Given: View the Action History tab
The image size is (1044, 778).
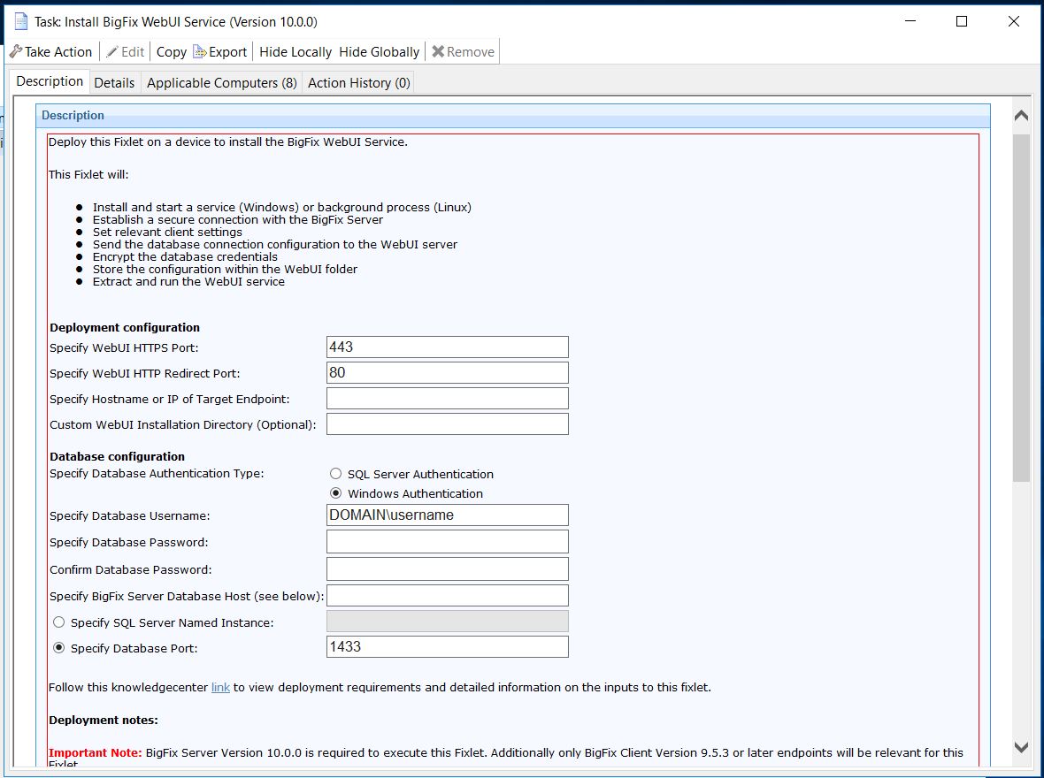Looking at the screenshot, I should [358, 82].
